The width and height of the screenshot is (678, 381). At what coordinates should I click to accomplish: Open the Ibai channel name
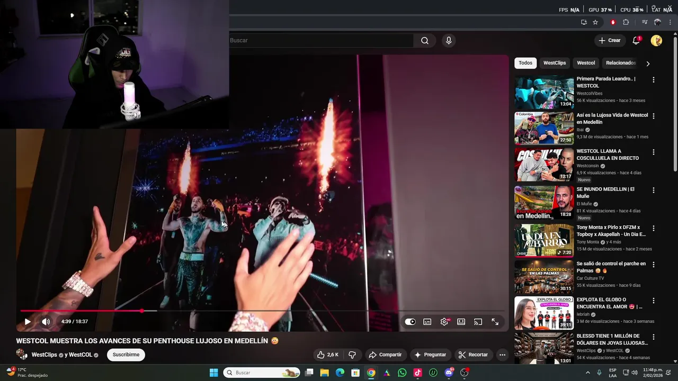(580, 130)
